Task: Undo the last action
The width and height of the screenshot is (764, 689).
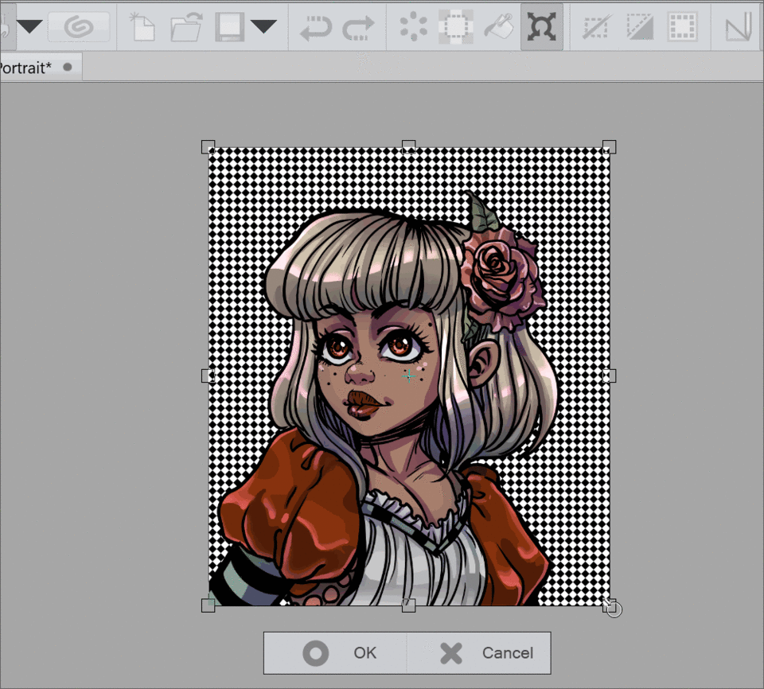Action: 316,27
